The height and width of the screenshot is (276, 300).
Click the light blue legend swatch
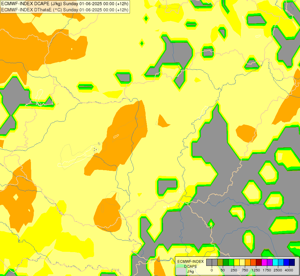coord(281,262)
